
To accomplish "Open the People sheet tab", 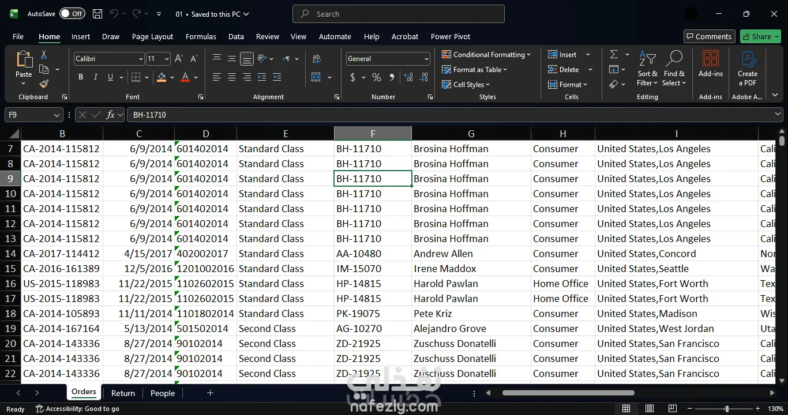I will pyautogui.click(x=163, y=393).
